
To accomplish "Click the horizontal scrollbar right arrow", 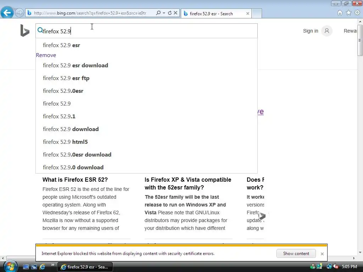I will (x=354, y=258).
